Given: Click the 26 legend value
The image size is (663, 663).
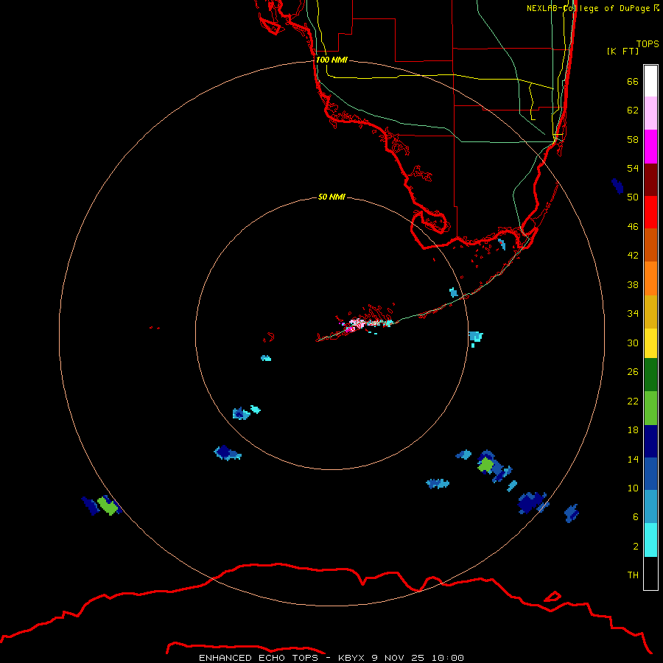Looking at the screenshot, I should (633, 372).
